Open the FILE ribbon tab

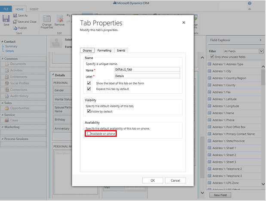point(6,9)
